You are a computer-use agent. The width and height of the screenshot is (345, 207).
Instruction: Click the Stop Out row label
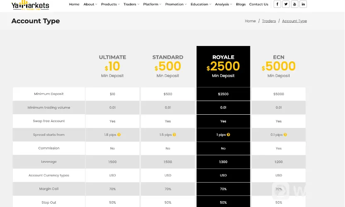(49, 202)
